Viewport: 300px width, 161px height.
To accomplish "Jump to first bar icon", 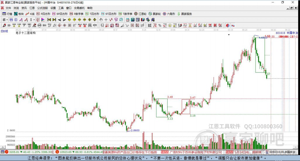I will click(49, 20).
